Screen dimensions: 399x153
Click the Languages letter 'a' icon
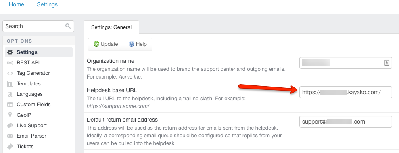10,94
